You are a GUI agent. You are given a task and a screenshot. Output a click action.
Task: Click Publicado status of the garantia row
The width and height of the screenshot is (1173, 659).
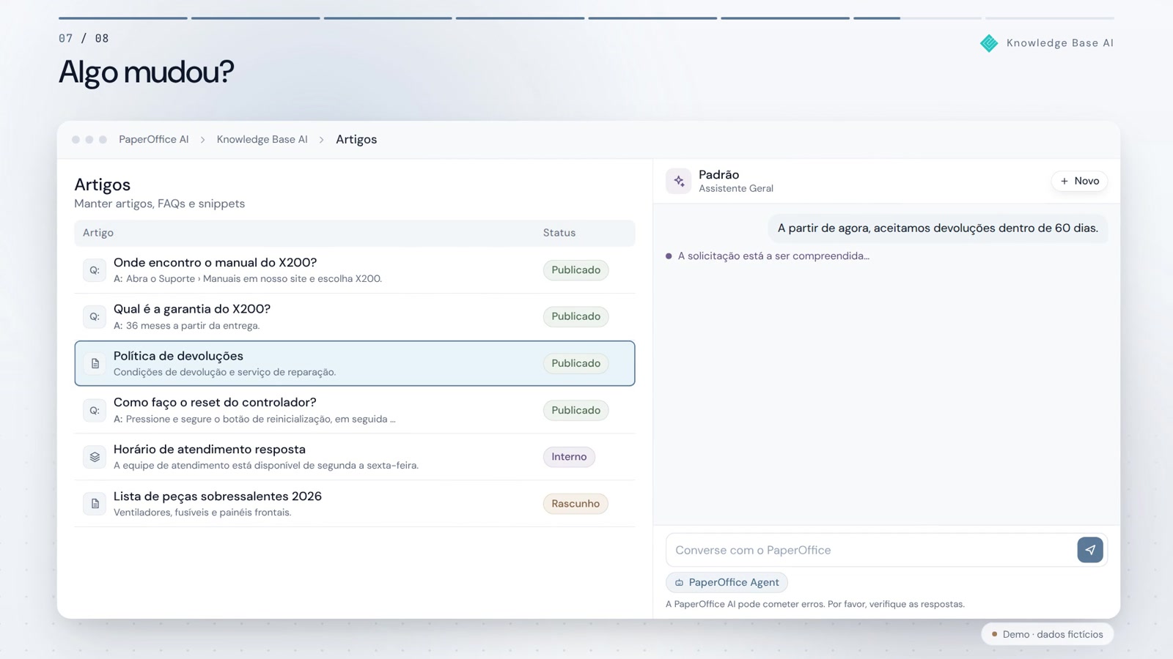[x=576, y=316]
